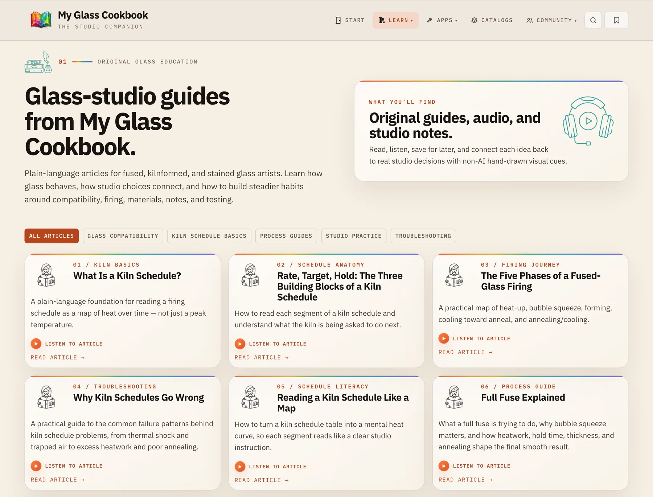This screenshot has height=497, width=653.
Task: Select the All Articles filter
Action: (52, 236)
